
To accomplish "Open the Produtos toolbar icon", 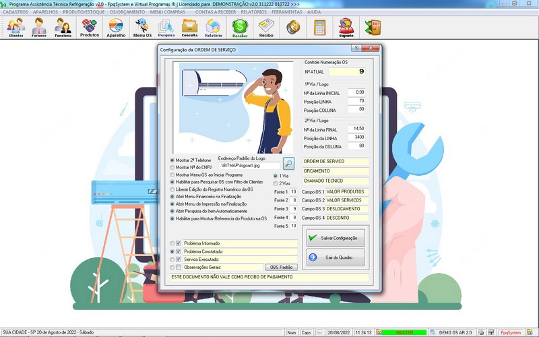I will pyautogui.click(x=90, y=28).
